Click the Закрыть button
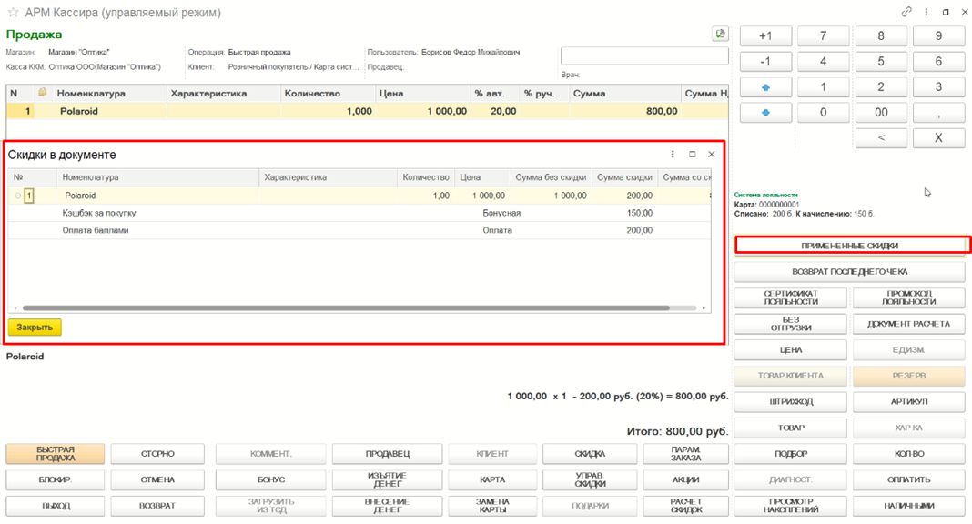 pyautogui.click(x=35, y=327)
